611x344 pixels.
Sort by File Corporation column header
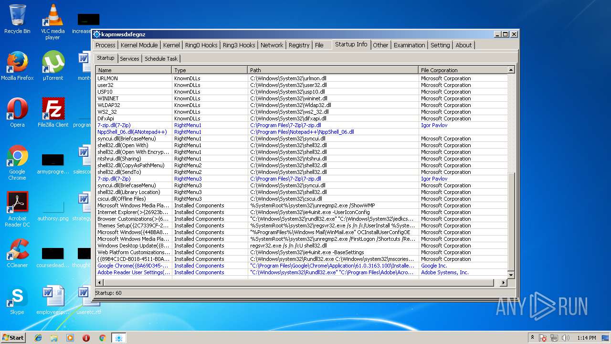463,70
